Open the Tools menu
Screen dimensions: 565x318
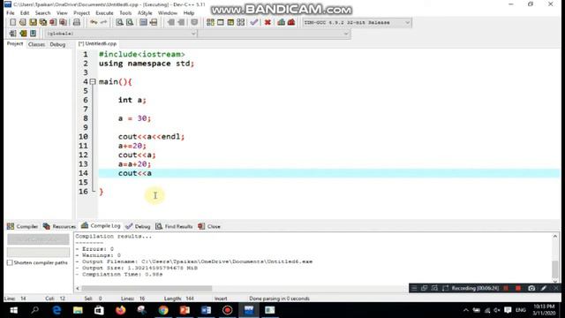tap(125, 13)
